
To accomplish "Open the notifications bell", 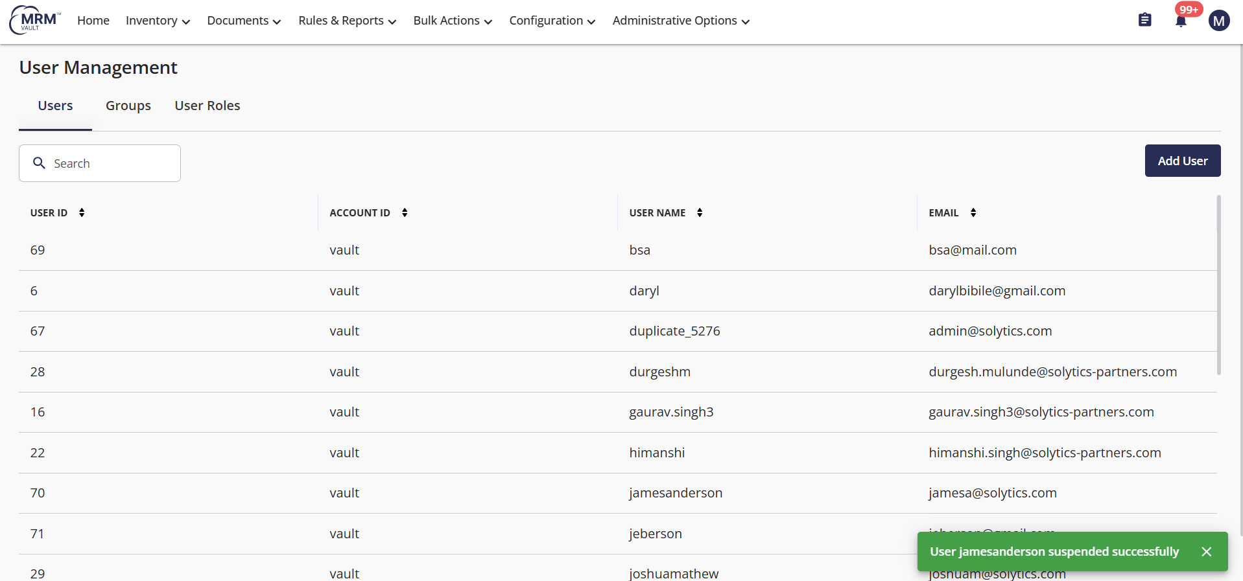I will point(1181,21).
